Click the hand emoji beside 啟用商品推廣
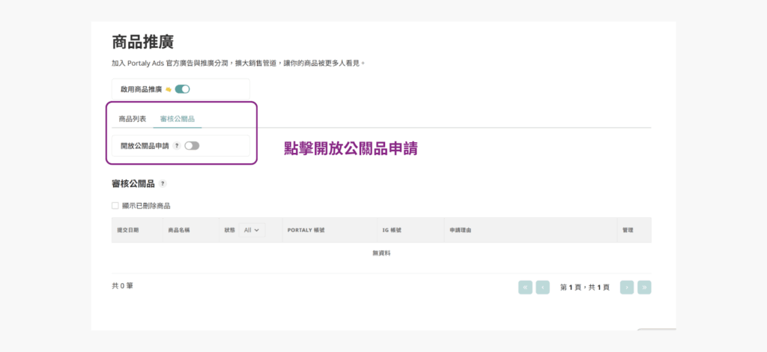 169,89
